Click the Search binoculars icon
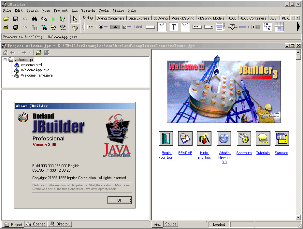The image size is (303, 229). click(35, 19)
